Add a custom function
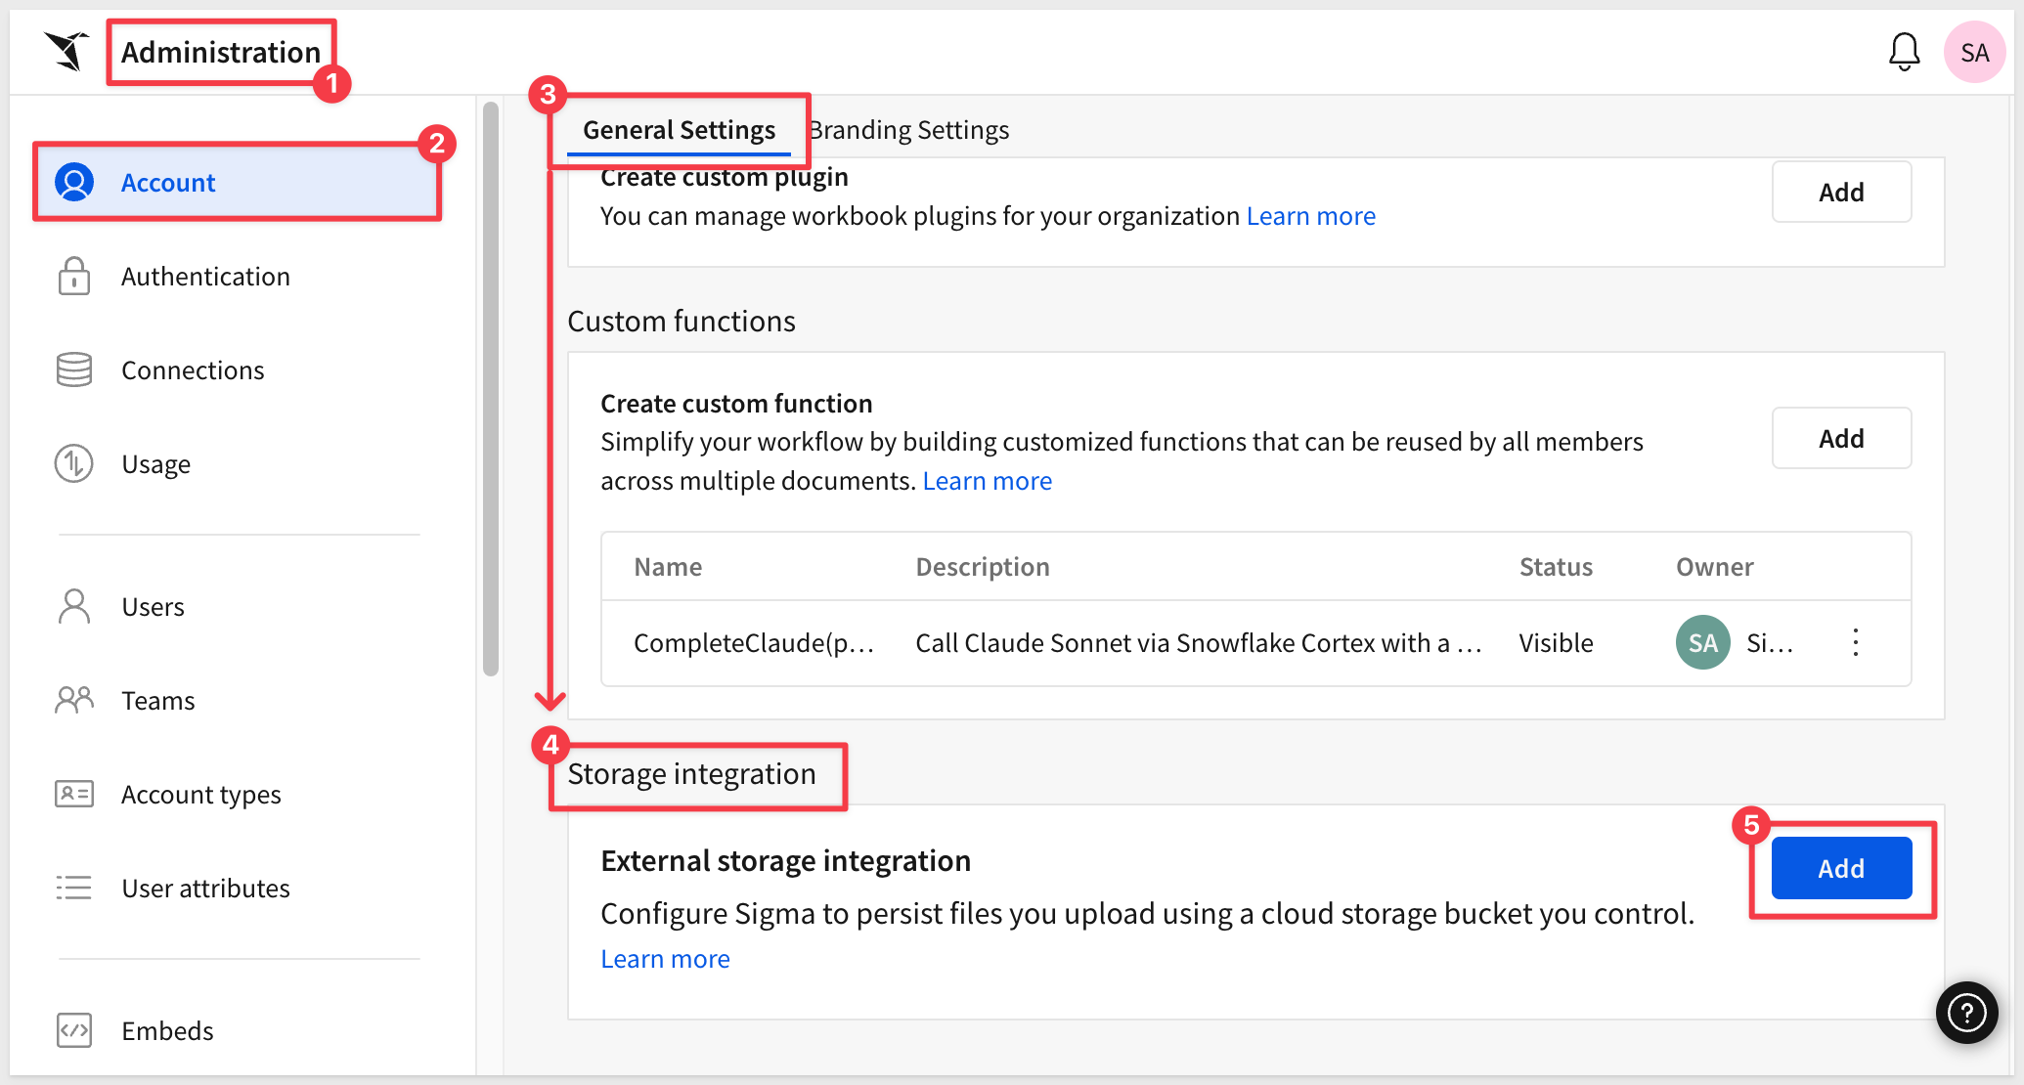The height and width of the screenshot is (1085, 2024). point(1840,439)
